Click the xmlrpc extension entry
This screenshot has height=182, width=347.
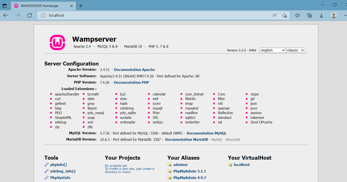pyautogui.click(x=158, y=122)
